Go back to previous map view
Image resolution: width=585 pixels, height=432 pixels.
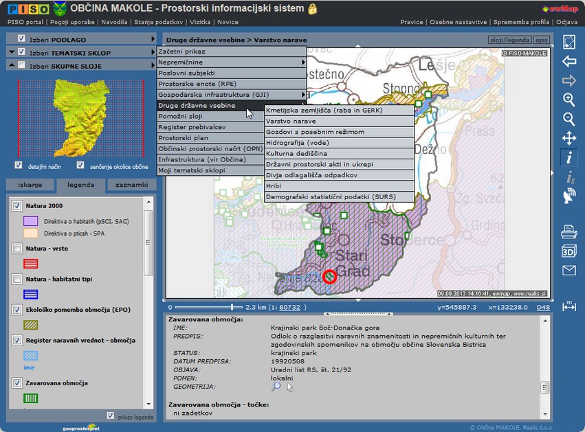569,61
